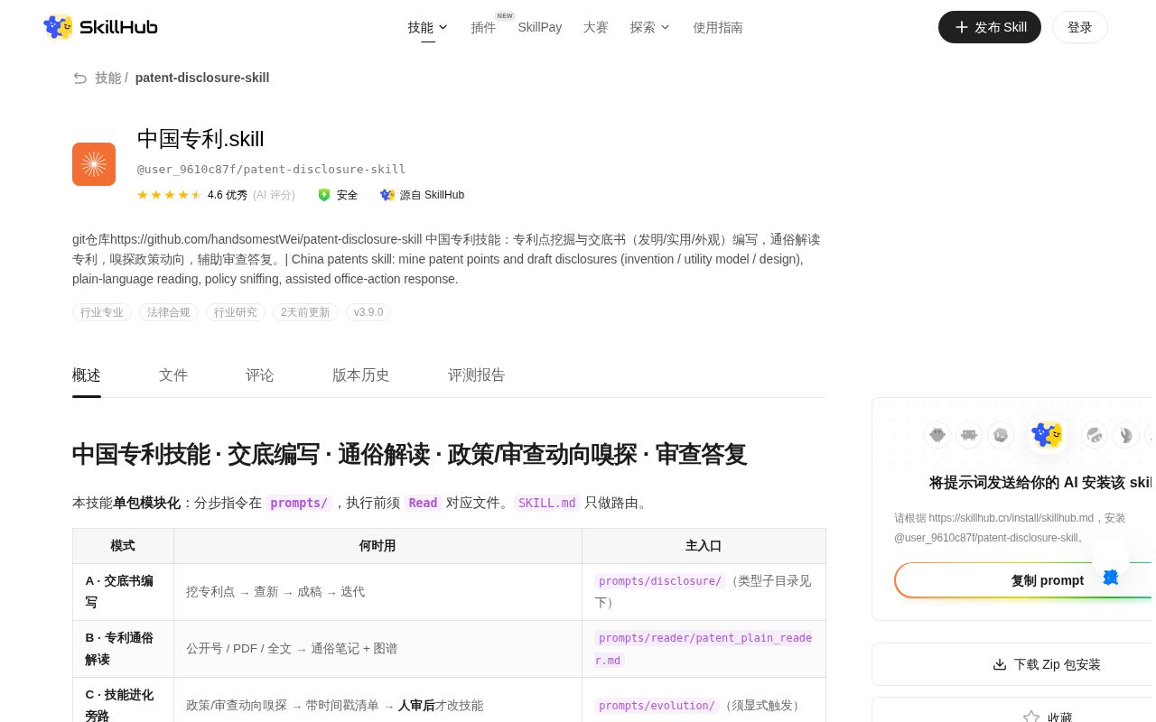
Task: Click the 主入口 column header
Action: pos(704,546)
